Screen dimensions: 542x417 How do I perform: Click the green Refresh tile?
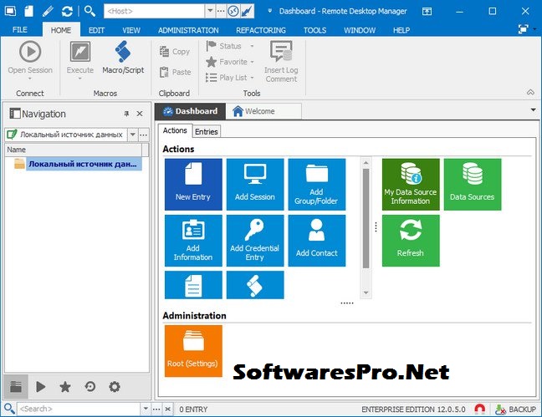point(411,241)
